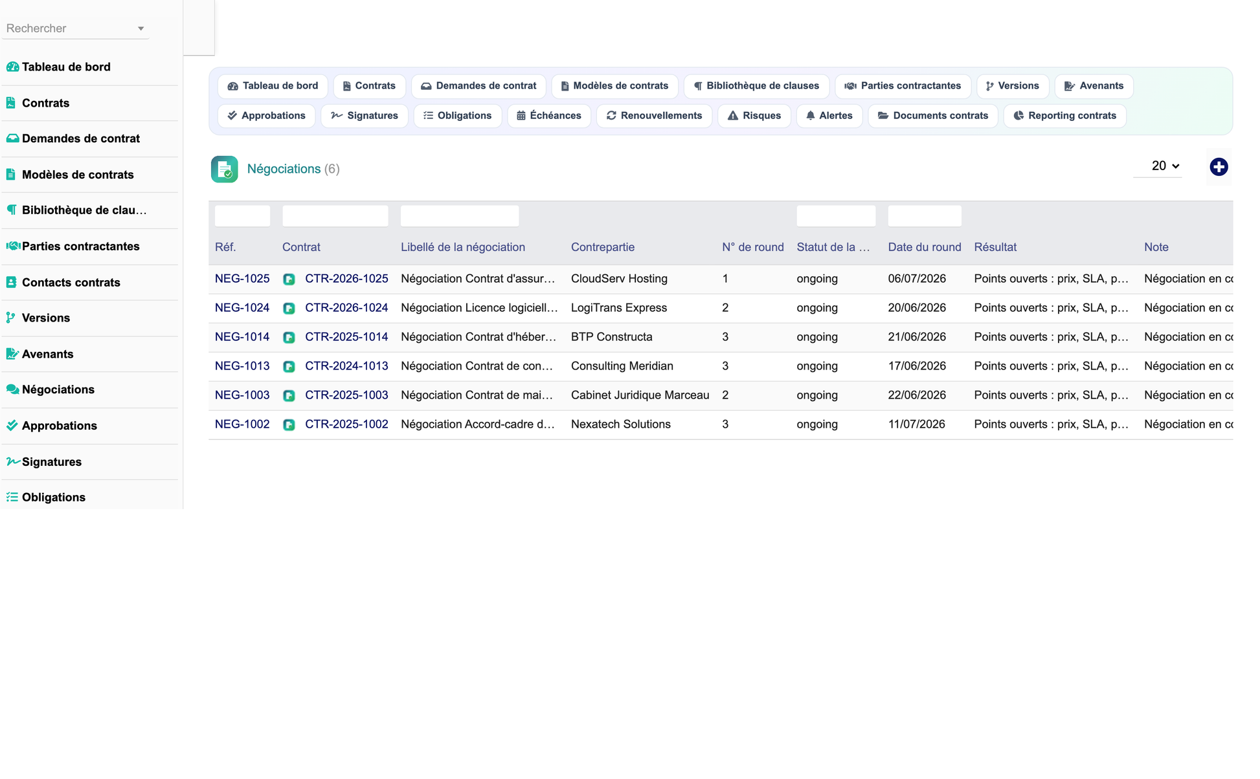
Task: Click the plus icon to add negotiation
Action: click(x=1219, y=167)
